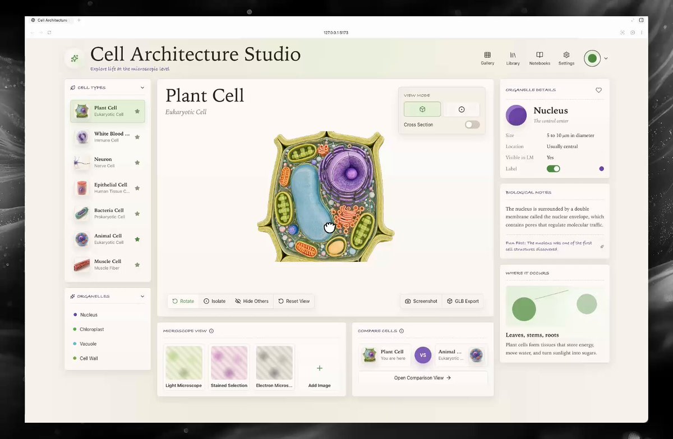Select White Blood cell entry
Viewport: 673px width, 439px height.
point(107,137)
